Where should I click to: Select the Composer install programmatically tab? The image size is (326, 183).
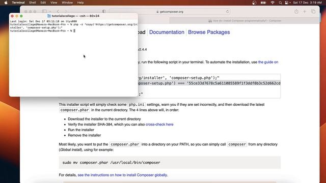pyautogui.click(x=244, y=21)
